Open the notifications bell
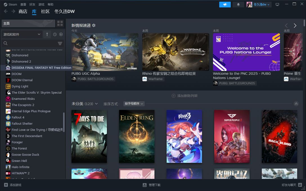Screen dimensions: 306x191 (x=238, y=4)
